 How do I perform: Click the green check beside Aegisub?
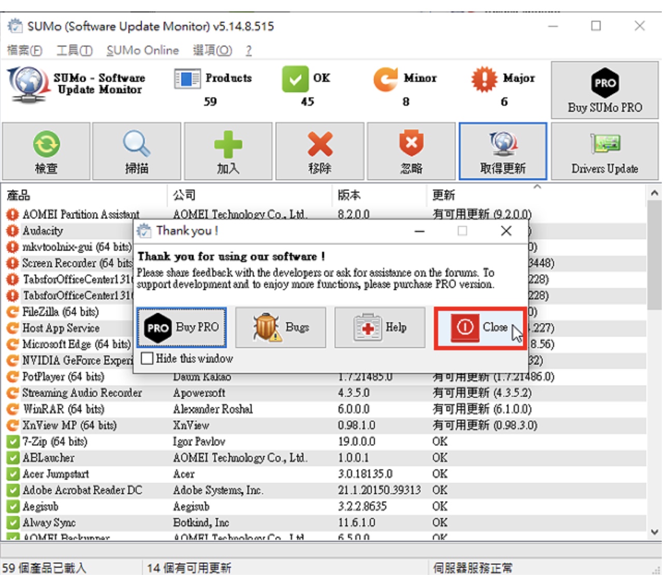click(12, 507)
